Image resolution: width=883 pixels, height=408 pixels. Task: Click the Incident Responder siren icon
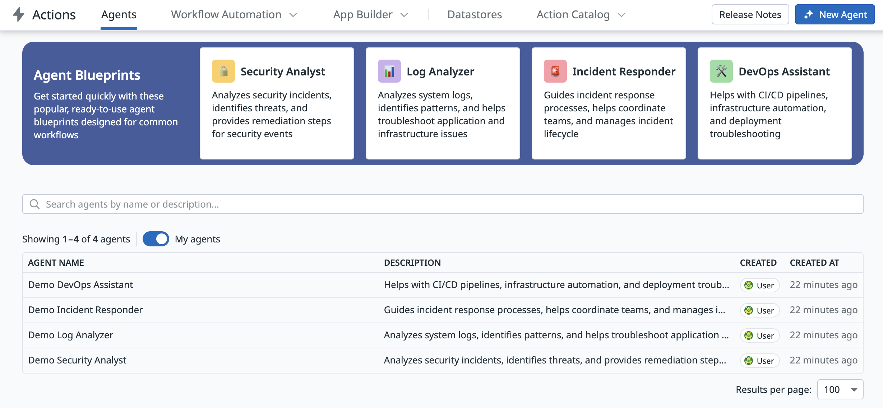coord(555,71)
